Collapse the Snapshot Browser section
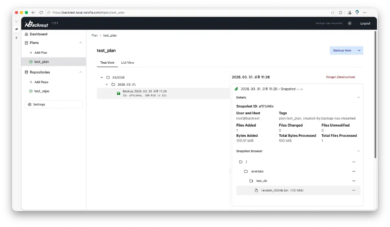The image size is (390, 227). click(x=358, y=151)
